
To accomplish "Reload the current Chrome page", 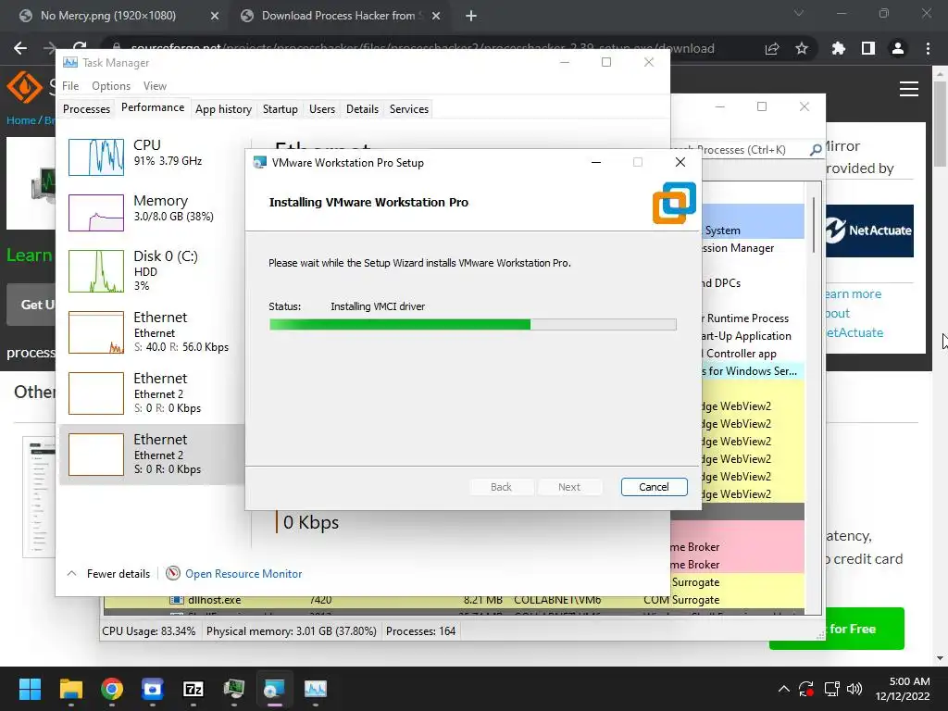I will [x=80, y=48].
